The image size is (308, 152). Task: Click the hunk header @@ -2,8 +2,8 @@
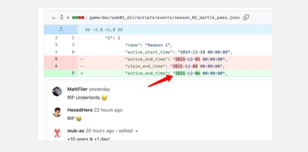tap(104, 30)
